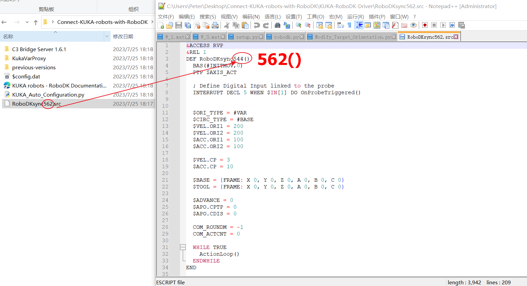This screenshot has width=527, height=286.
Task: Click the Print icon in toolbar
Action: coord(215,25)
